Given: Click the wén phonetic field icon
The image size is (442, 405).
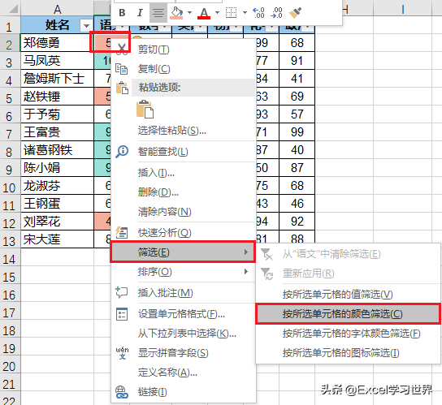Looking at the screenshot, I should click(x=122, y=353).
